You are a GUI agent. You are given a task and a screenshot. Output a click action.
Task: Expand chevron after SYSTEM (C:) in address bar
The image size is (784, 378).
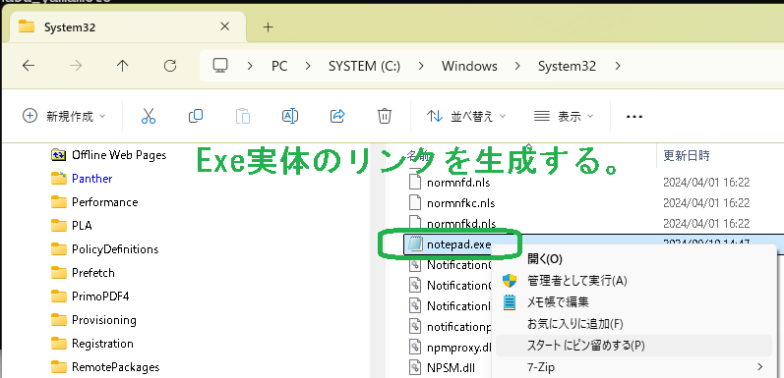pos(421,66)
